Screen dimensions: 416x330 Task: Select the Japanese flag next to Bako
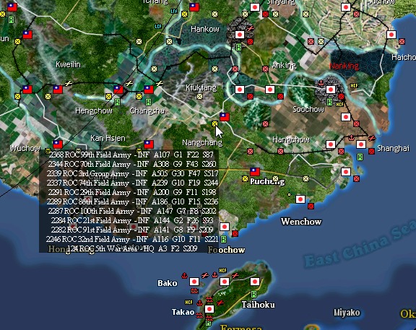pyautogui.click(x=194, y=282)
